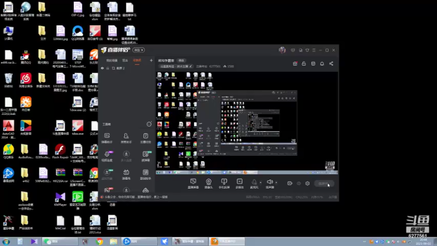The height and width of the screenshot is (246, 437).
Task: Open the video link mic tool
Action: point(107,156)
